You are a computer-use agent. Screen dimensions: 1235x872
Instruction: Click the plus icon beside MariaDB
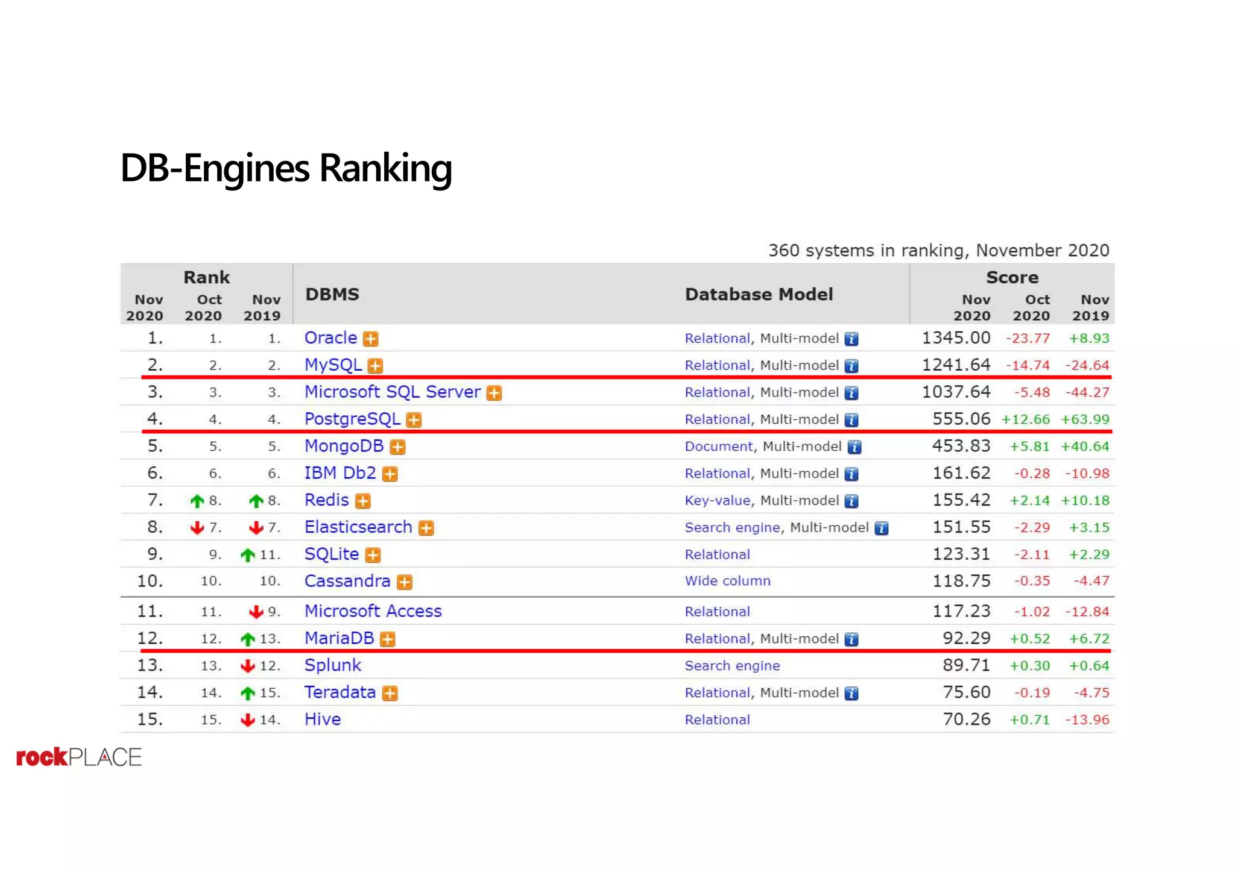[x=388, y=639]
